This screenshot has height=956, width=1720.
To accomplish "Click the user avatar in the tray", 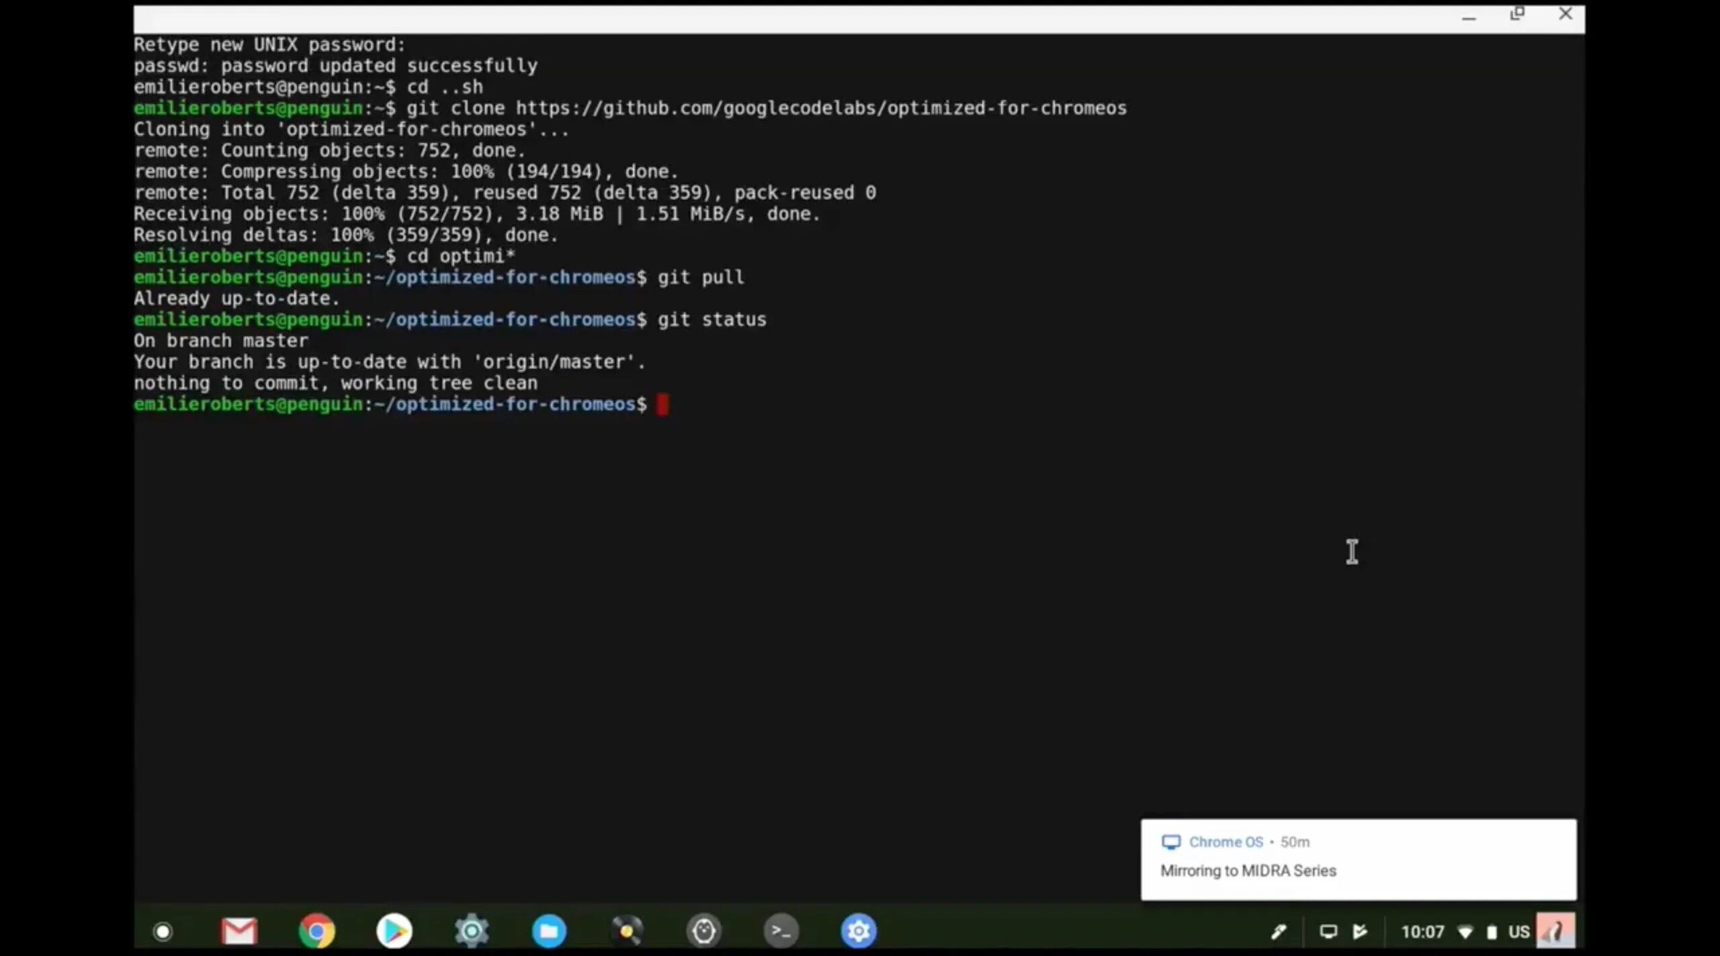I will tap(1555, 931).
